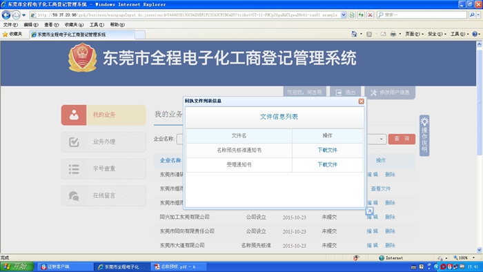
Task: Click the browser search box
Action: click(x=422, y=14)
